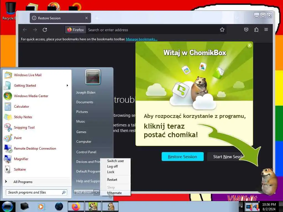Open Computer from Start menu
283x212 pixels.
point(84,142)
